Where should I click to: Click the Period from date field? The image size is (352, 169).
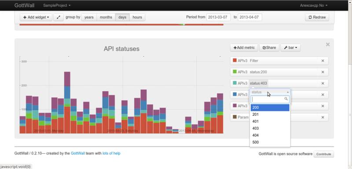pos(218,17)
